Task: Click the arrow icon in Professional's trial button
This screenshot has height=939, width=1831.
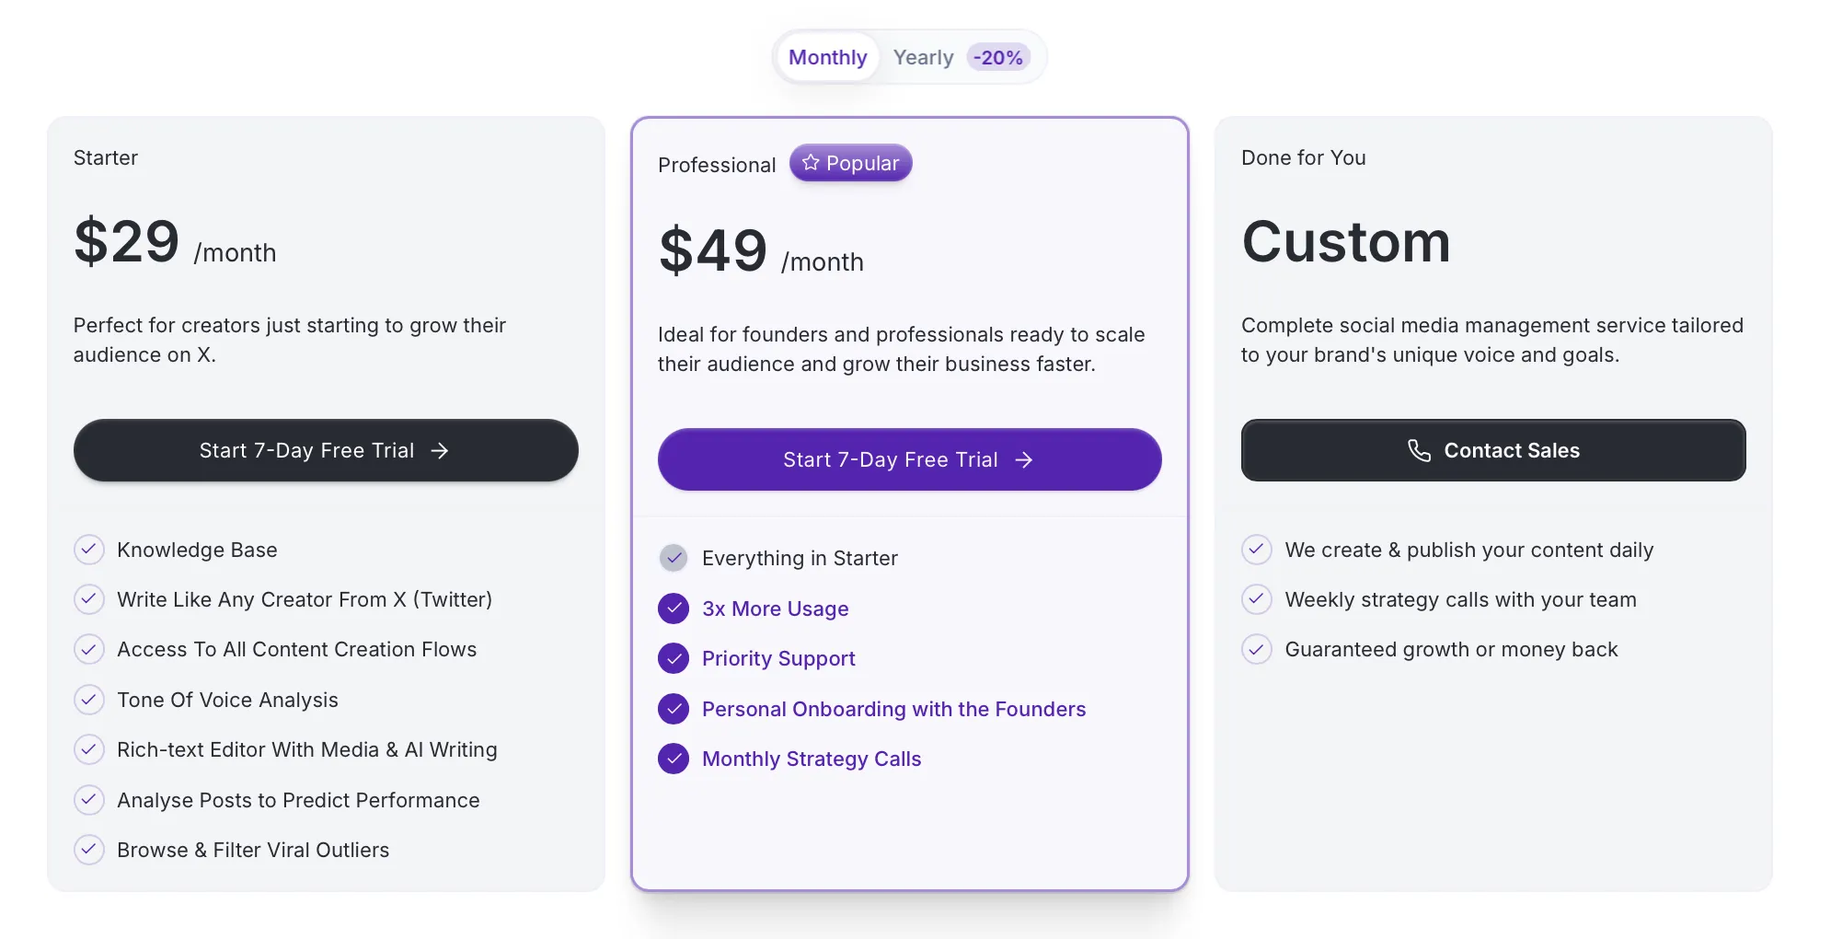Action: [x=1024, y=459]
